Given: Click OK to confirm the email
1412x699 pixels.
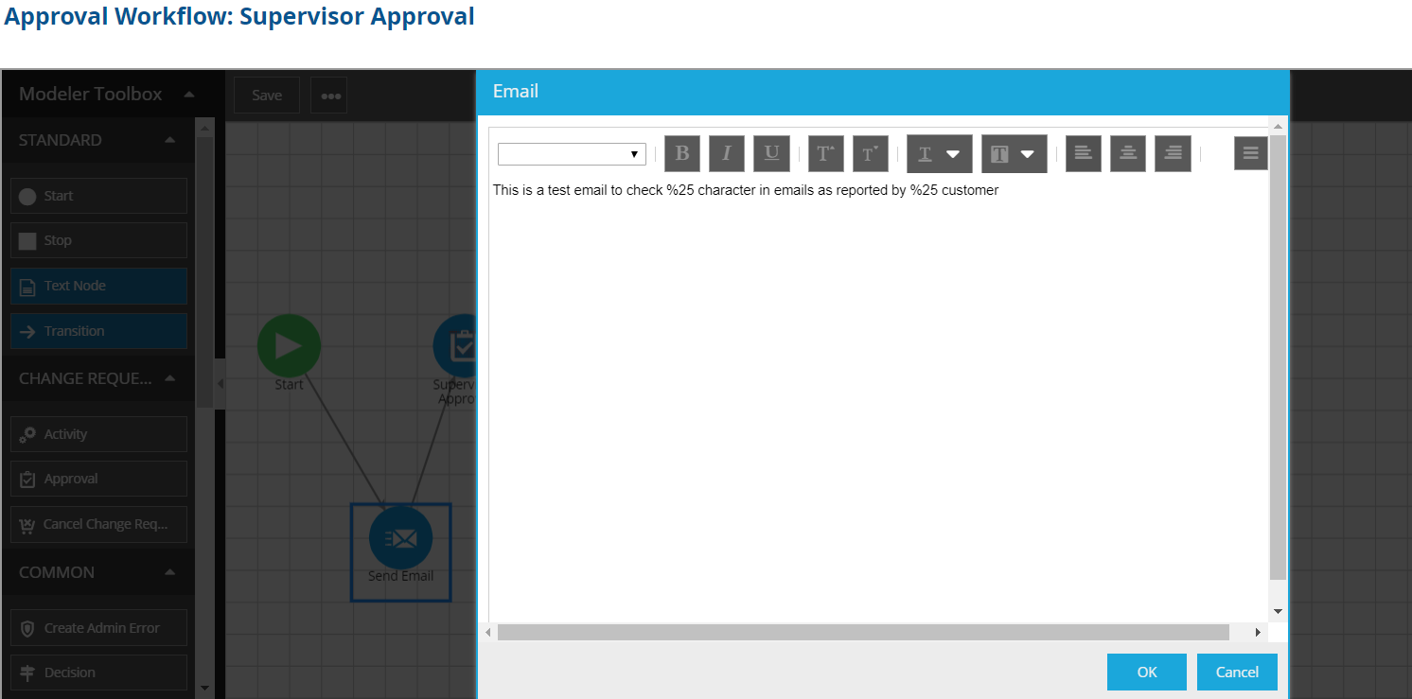Looking at the screenshot, I should [1146, 672].
